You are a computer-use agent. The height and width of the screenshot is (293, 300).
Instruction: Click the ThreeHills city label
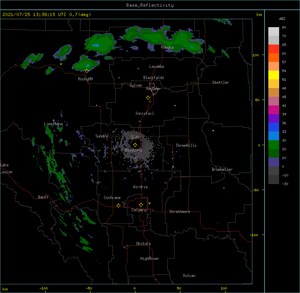pyautogui.click(x=186, y=145)
